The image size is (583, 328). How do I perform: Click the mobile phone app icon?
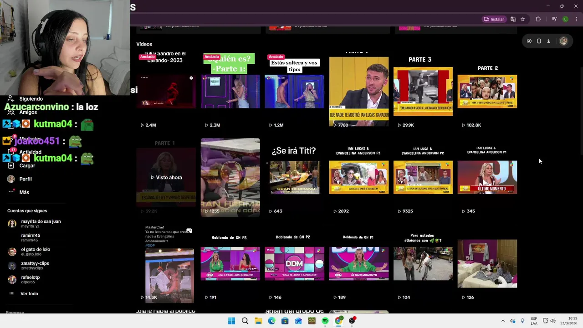click(x=539, y=41)
